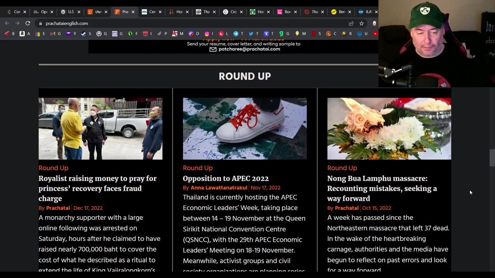Screen dimensions: 495x278
Task: Open the blue cube bookmark labeled U
Action: pos(362,34)
